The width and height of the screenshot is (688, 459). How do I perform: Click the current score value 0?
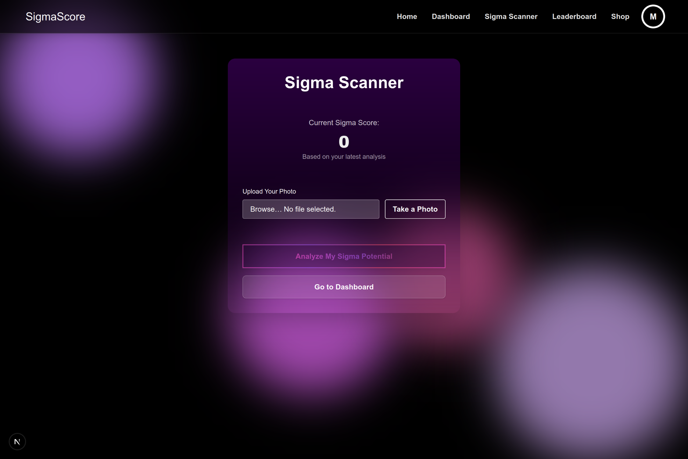tap(344, 142)
